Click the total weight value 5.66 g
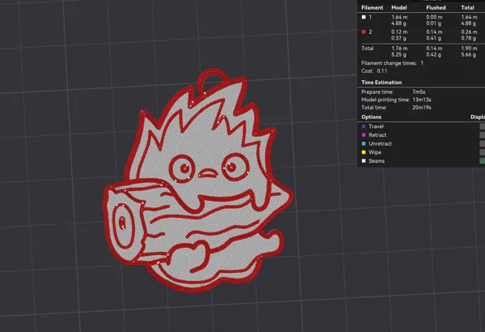The height and width of the screenshot is (332, 485). (x=469, y=54)
